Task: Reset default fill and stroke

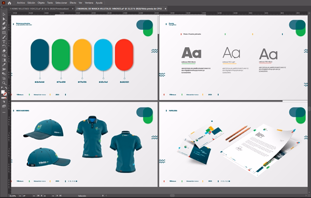Action: coord(2,88)
